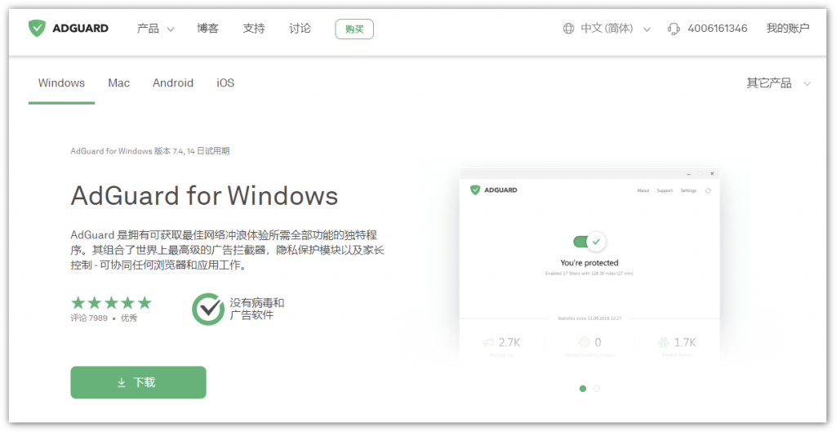Click the globe language icon
Image resolution: width=836 pixels, height=432 pixels.
click(568, 29)
